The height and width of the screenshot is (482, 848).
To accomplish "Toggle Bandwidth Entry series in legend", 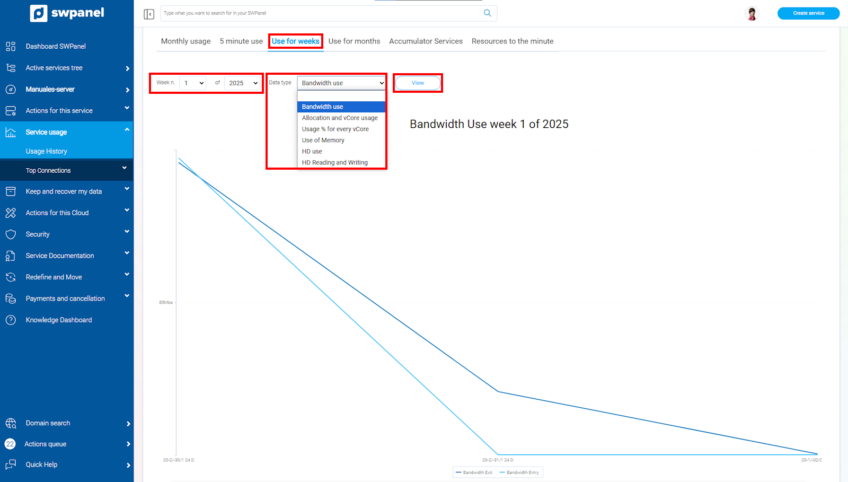I will pyautogui.click(x=519, y=472).
